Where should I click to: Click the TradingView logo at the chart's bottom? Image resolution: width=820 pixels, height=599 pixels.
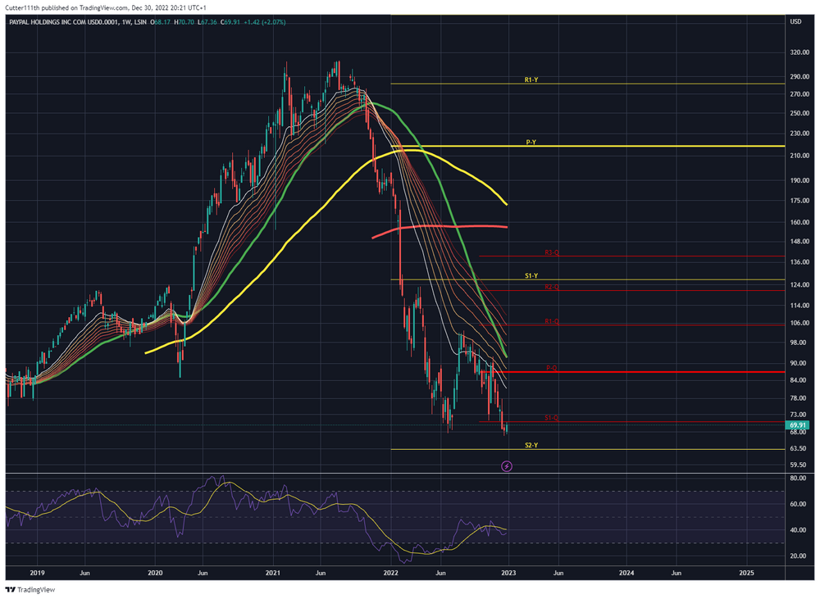pyautogui.click(x=30, y=590)
